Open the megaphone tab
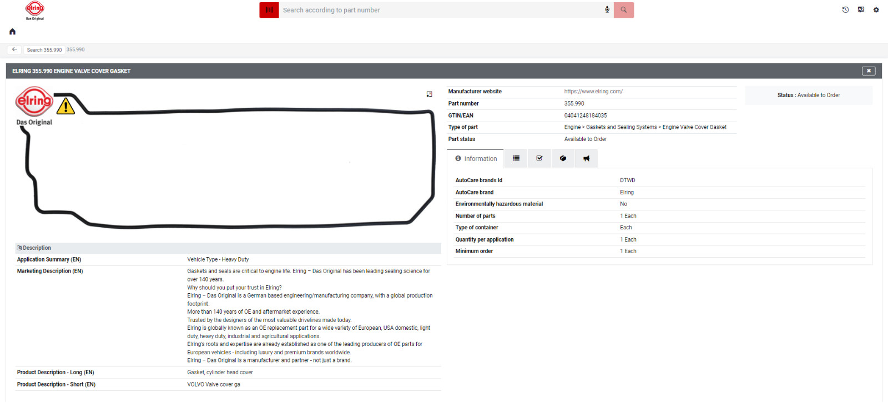 coord(586,159)
